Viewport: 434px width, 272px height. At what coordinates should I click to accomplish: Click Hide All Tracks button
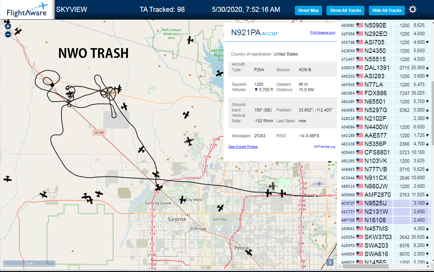tap(387, 11)
